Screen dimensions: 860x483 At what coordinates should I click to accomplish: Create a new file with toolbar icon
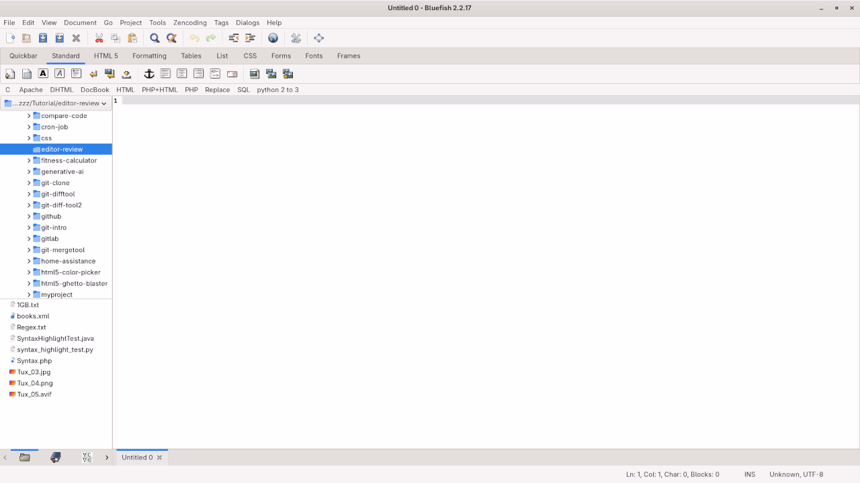coord(10,38)
